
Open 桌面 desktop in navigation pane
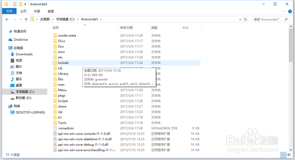point(16,85)
